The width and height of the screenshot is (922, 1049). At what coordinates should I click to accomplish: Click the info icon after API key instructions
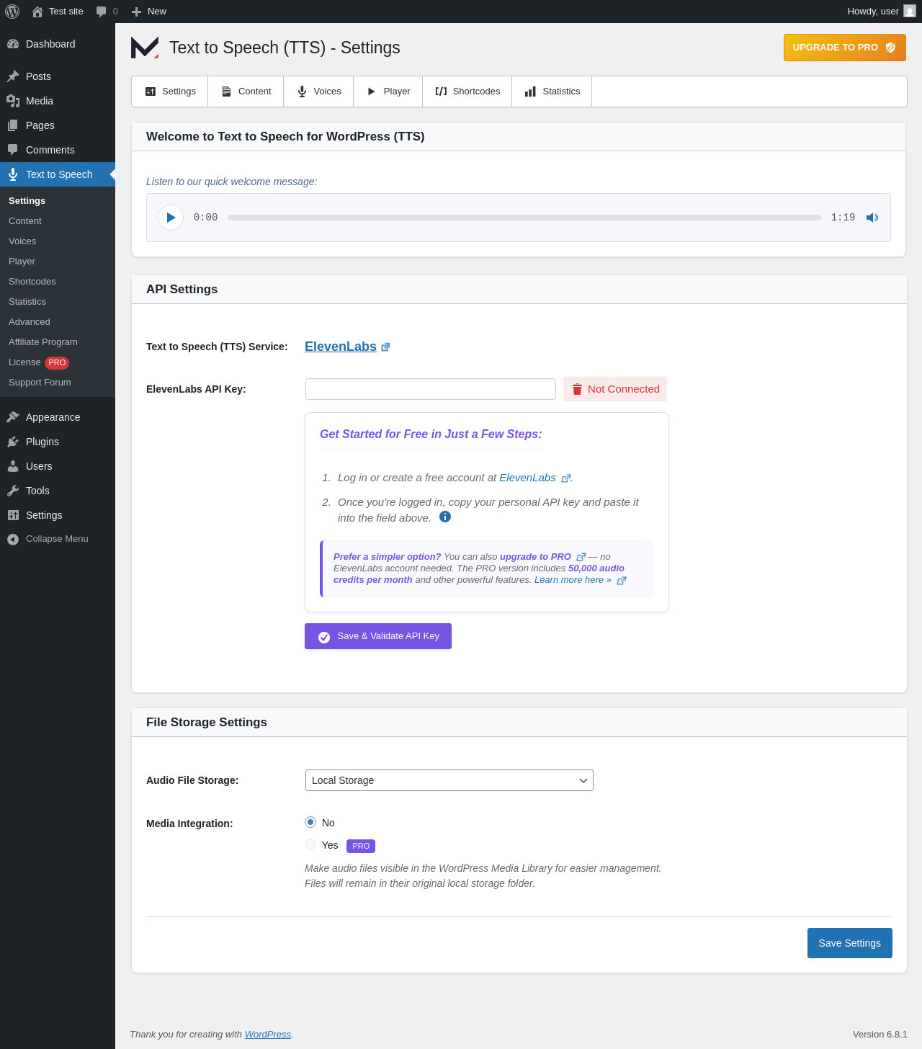(x=445, y=517)
